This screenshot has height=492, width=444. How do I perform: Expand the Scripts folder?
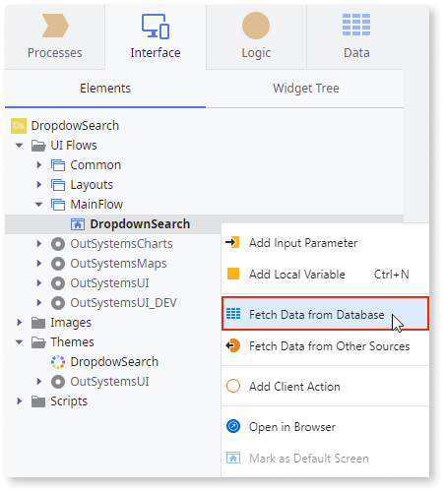click(x=20, y=401)
